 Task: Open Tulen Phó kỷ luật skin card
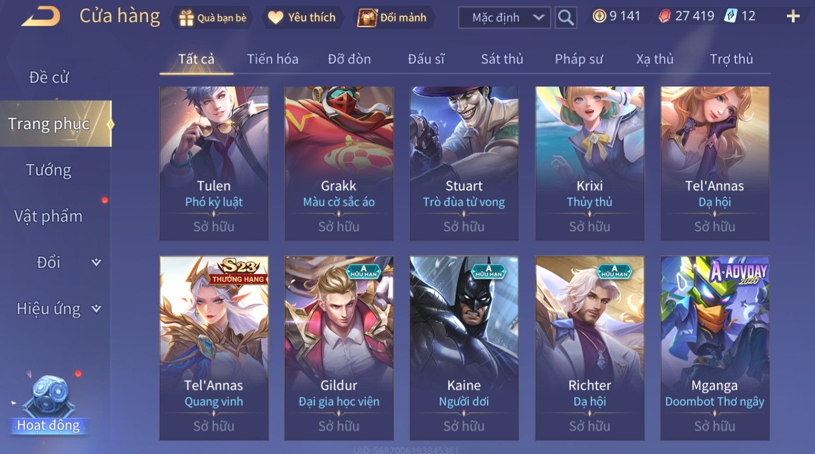pos(214,163)
